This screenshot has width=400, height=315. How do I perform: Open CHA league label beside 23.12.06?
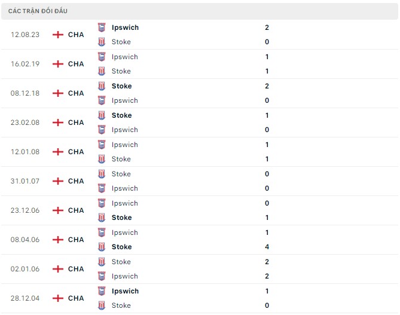(x=76, y=210)
